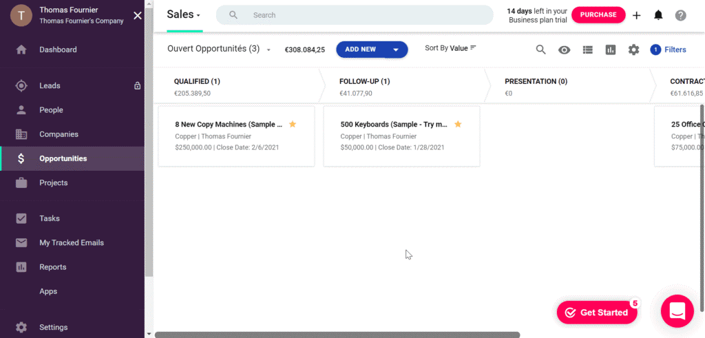Open pipeline search magnifier icon
705x338 pixels.
pyautogui.click(x=541, y=50)
